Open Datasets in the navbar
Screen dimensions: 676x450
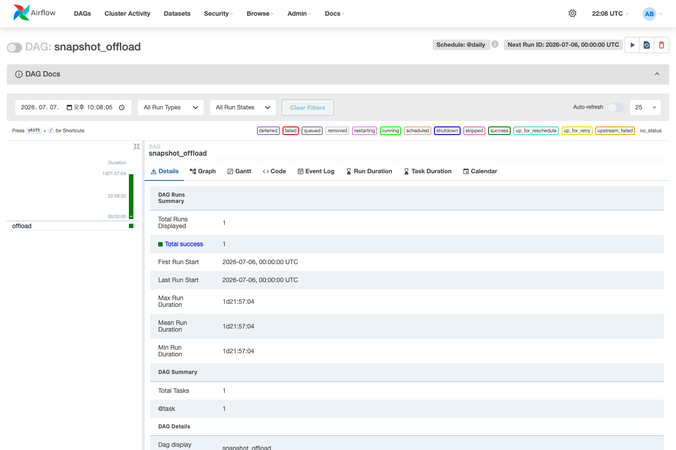(x=177, y=13)
